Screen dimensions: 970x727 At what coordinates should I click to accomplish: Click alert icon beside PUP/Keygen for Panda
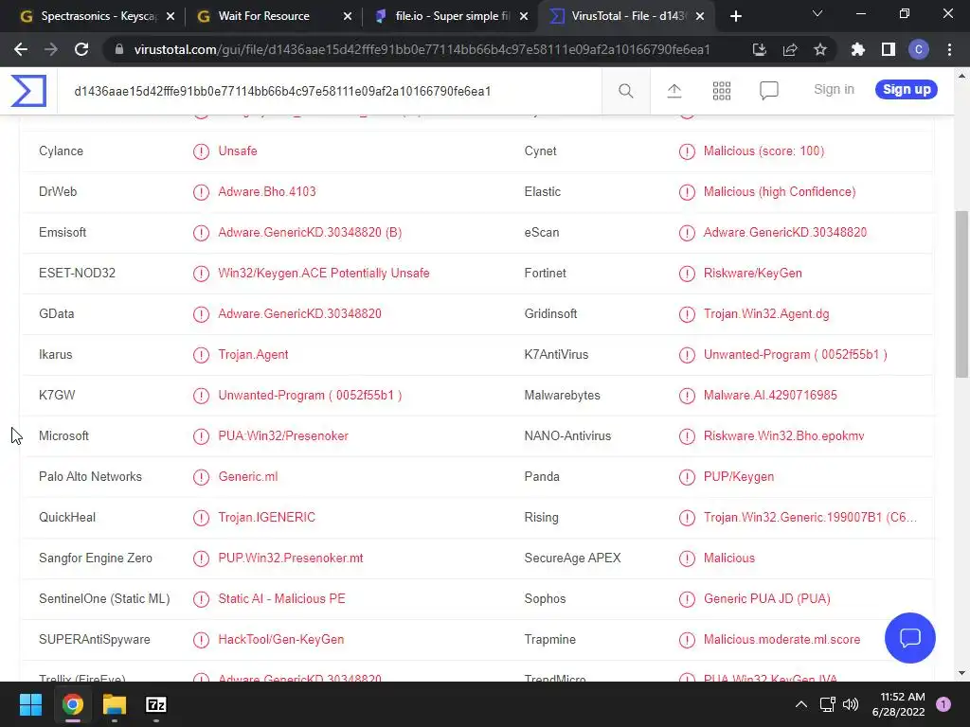(687, 477)
